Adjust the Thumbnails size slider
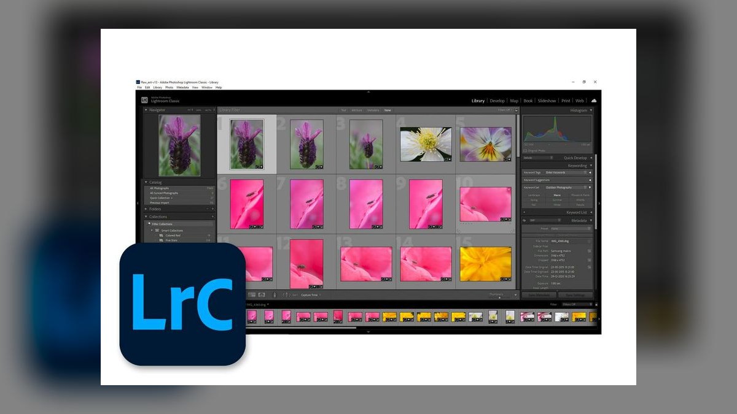The image size is (737, 414). [501, 297]
